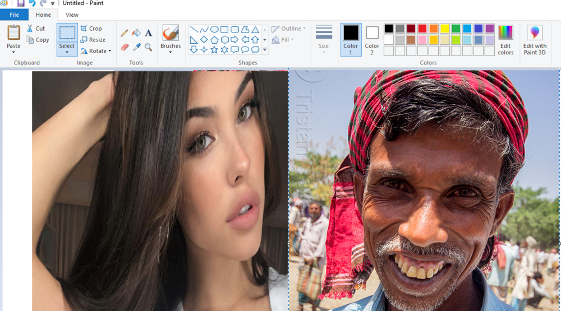Switch to the View tab
561x311 pixels.
coord(72,15)
